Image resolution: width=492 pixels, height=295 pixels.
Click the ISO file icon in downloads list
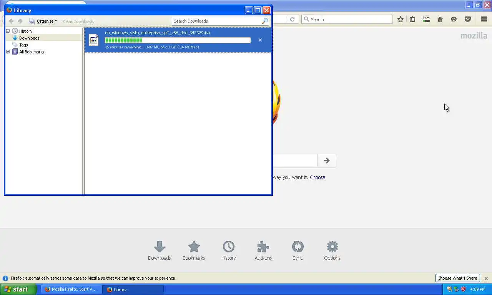94,40
